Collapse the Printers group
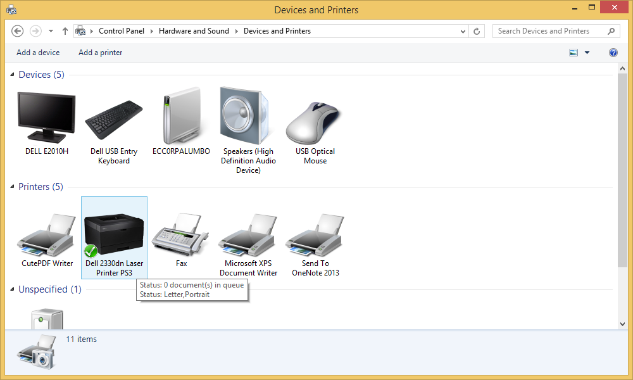 (13, 187)
